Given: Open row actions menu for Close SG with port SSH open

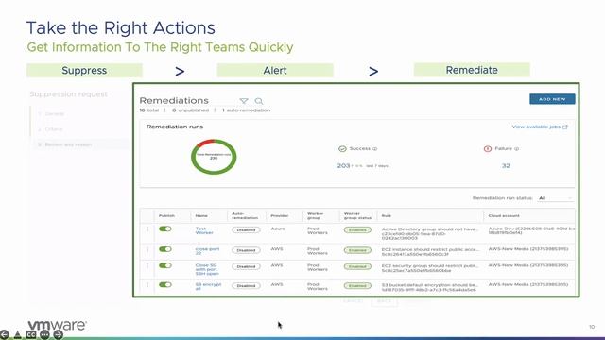Looking at the screenshot, I should [x=147, y=266].
